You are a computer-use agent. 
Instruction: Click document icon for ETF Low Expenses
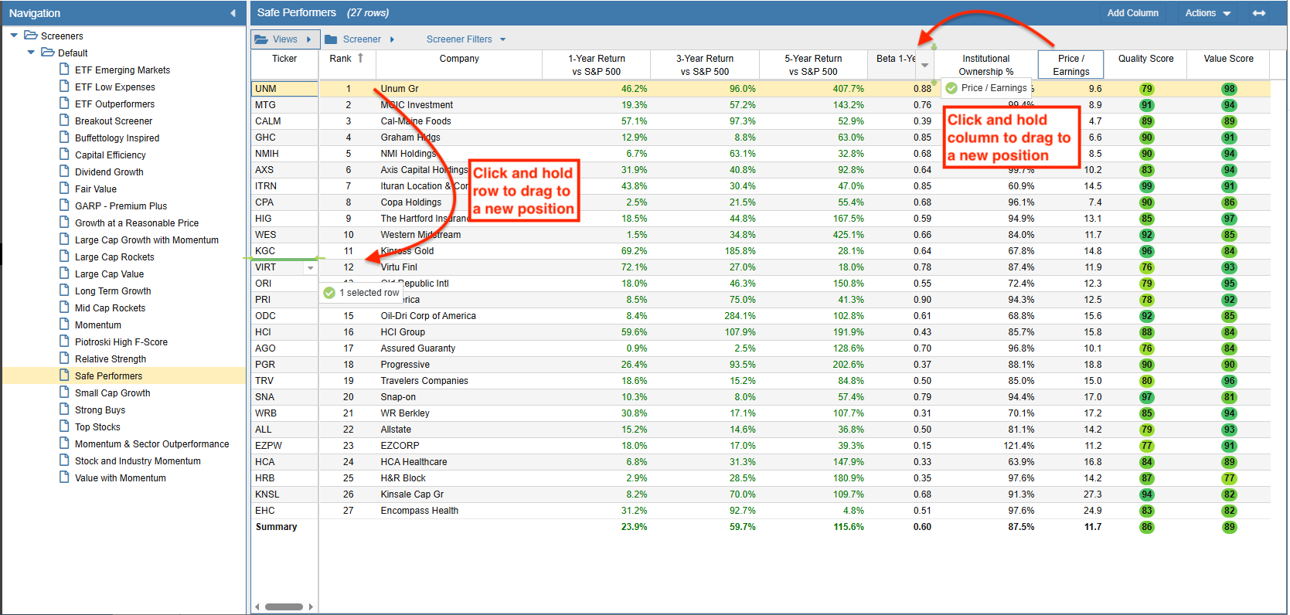pos(65,86)
